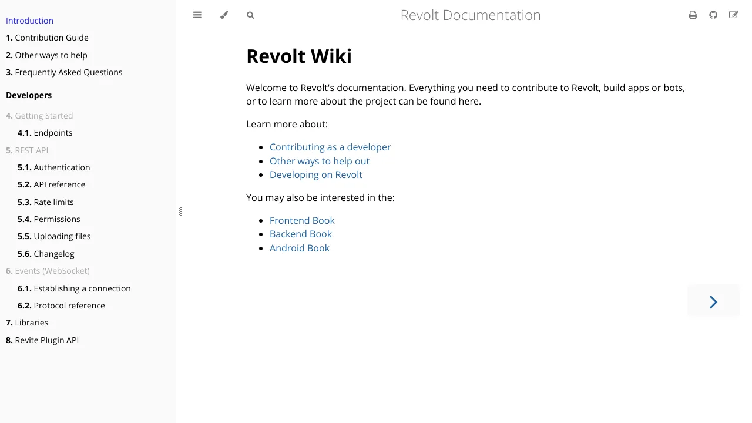Select Other ways to help chapter
The width and height of the screenshot is (752, 423).
click(46, 55)
